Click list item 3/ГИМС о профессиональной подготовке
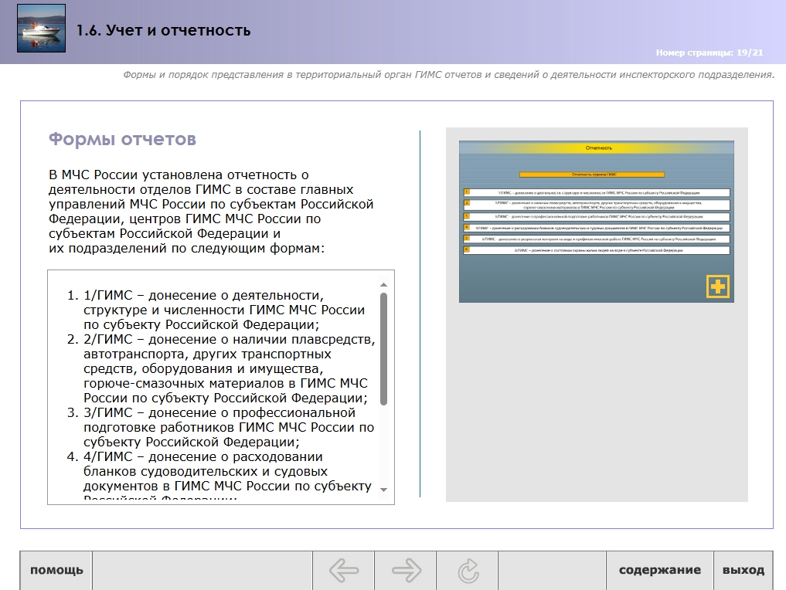The image size is (786, 590). coord(220,427)
